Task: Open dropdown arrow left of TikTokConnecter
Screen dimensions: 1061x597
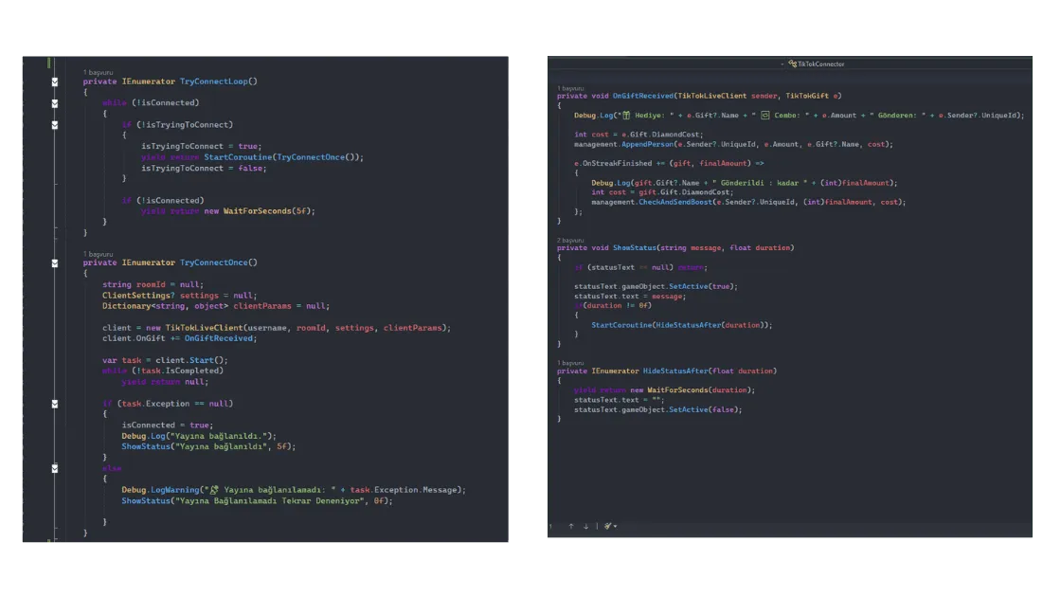Action: pyautogui.click(x=782, y=64)
